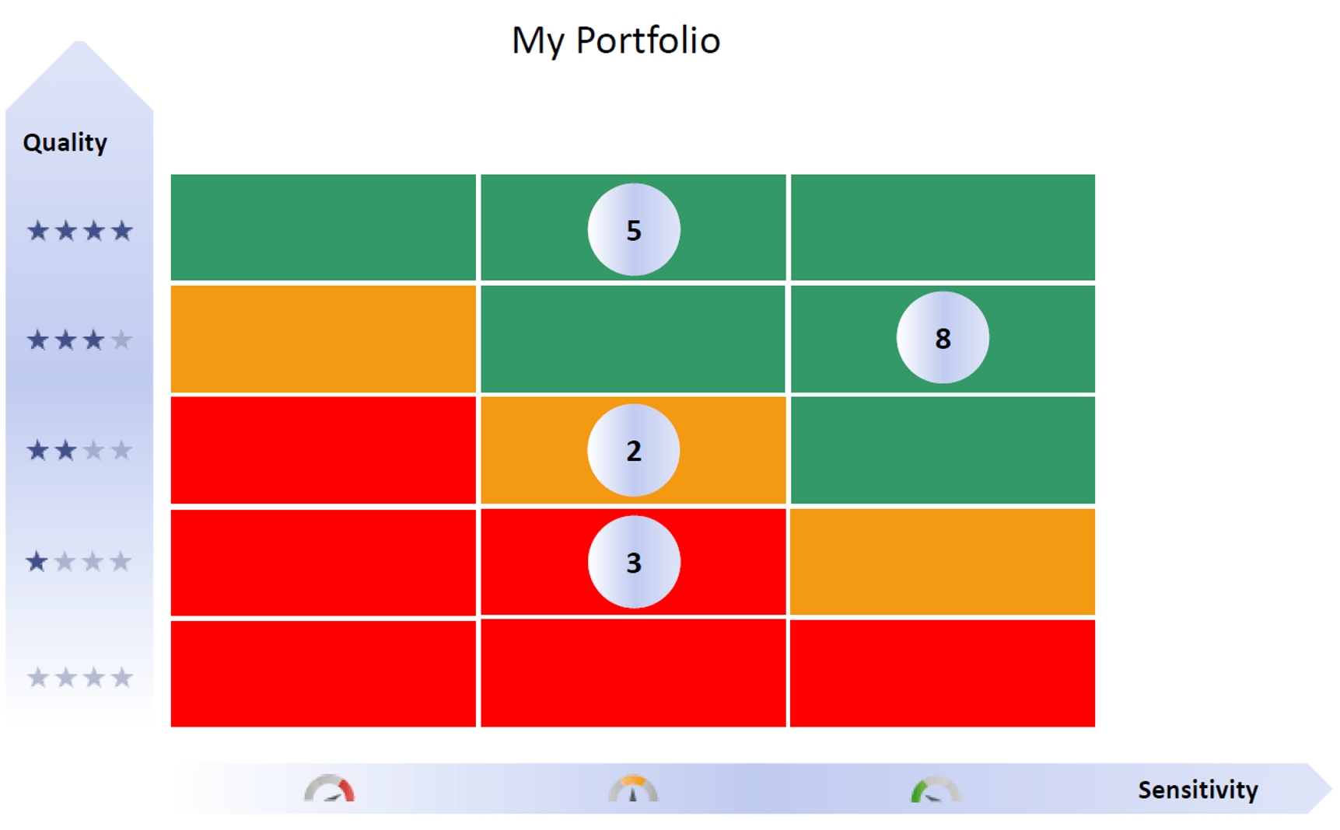Select the bubble labeled 8
This screenshot has height=830, width=1340.
coord(943,337)
